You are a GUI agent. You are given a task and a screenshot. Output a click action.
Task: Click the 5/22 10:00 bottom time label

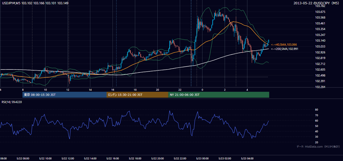45,159
